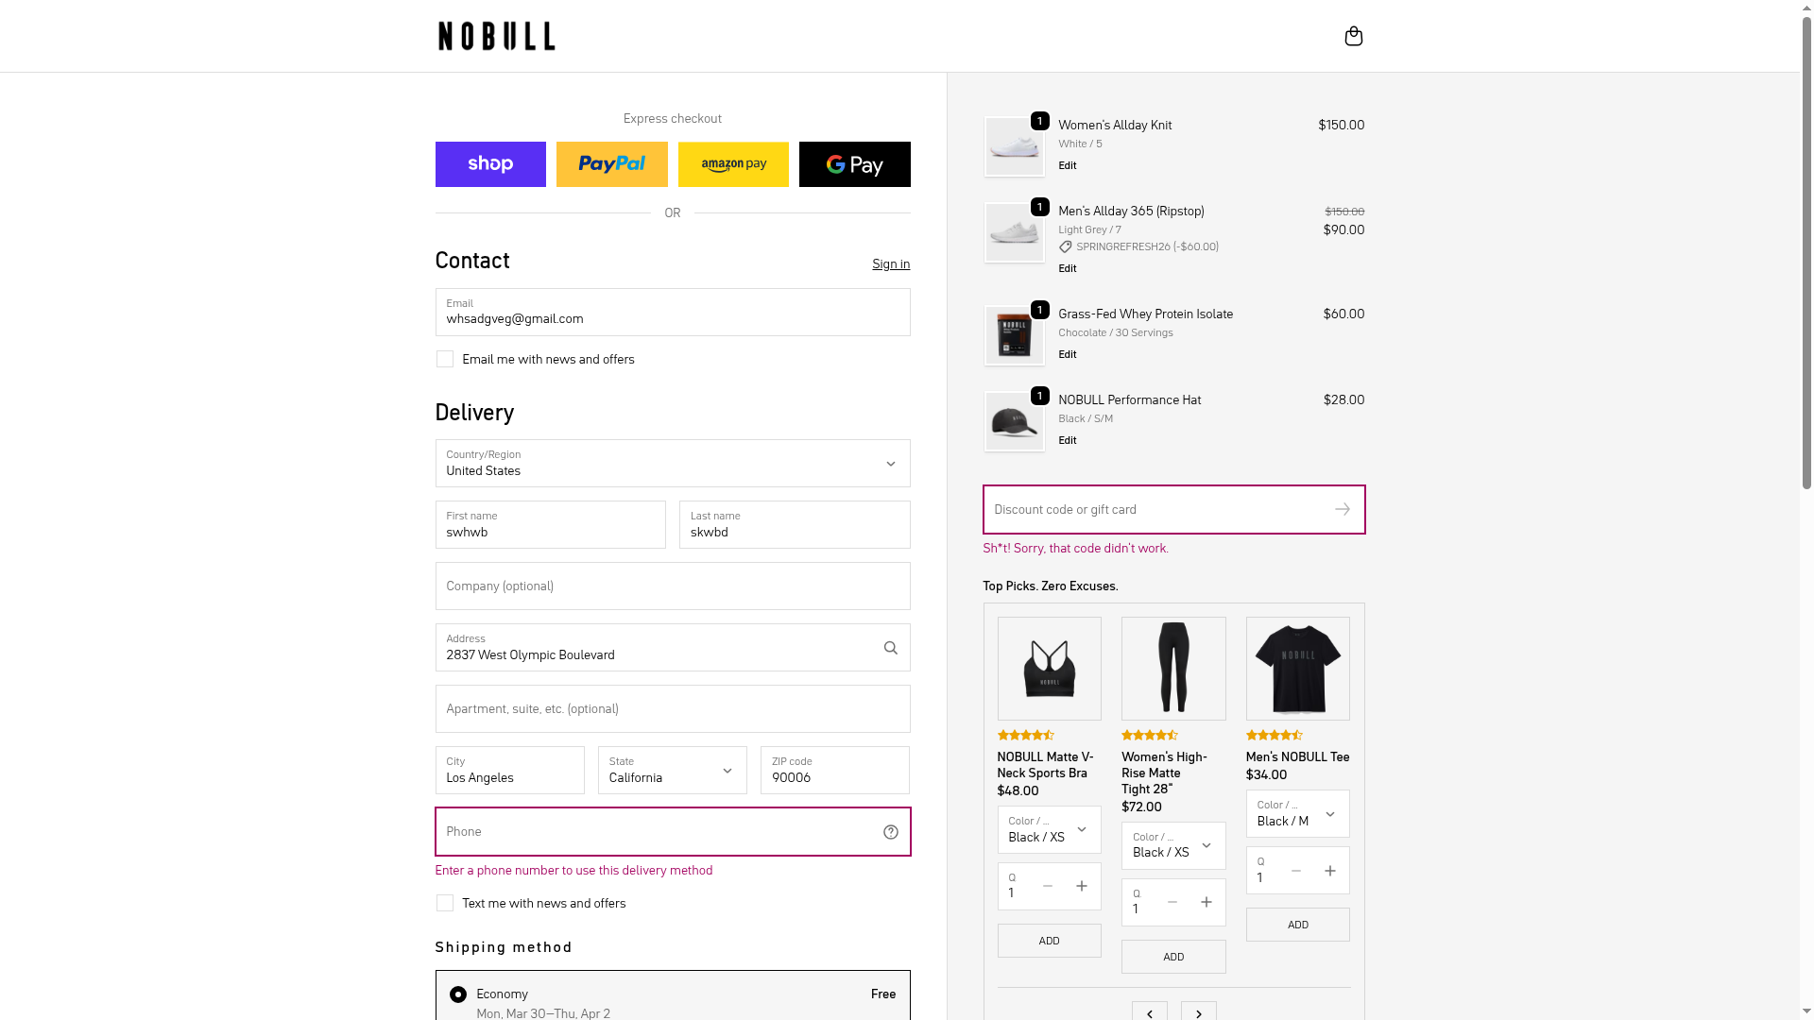
Task: Select Economy shipping method
Action: point(458,994)
